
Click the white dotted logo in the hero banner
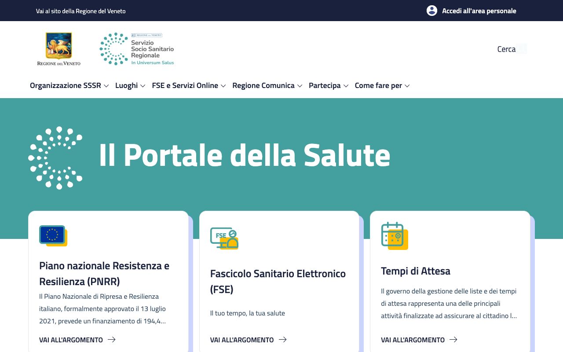coord(55,158)
